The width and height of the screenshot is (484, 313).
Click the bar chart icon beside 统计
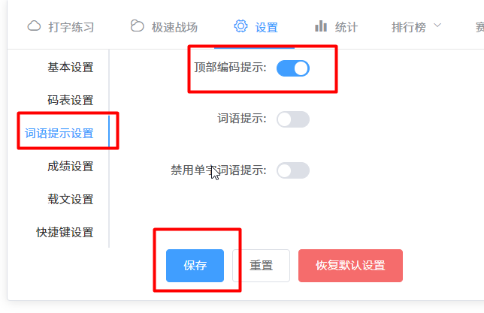coord(321,26)
